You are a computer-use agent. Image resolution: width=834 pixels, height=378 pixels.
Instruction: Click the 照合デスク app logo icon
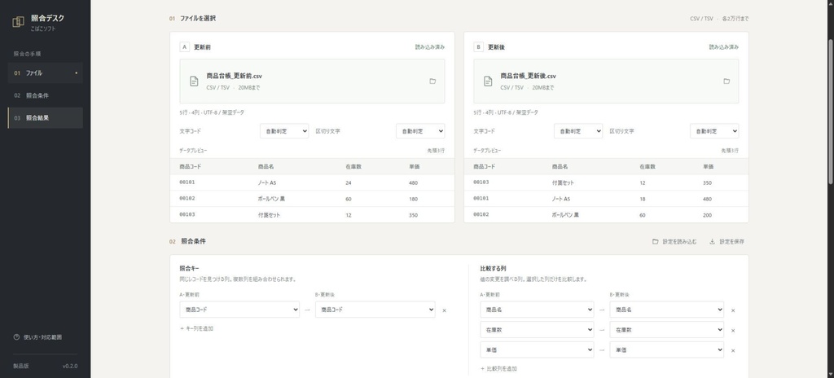click(18, 22)
